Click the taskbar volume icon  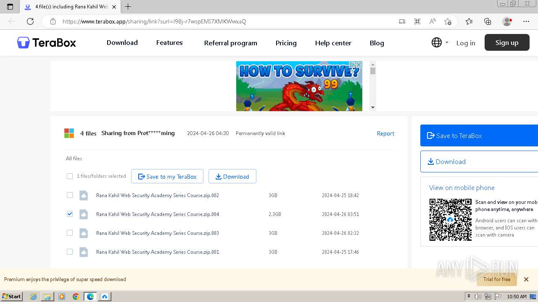(x=478, y=297)
